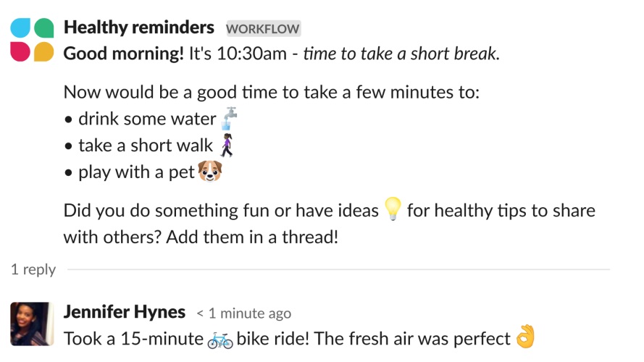The width and height of the screenshot is (644, 362).
Task: Click the water faucet emoji
Action: (230, 118)
